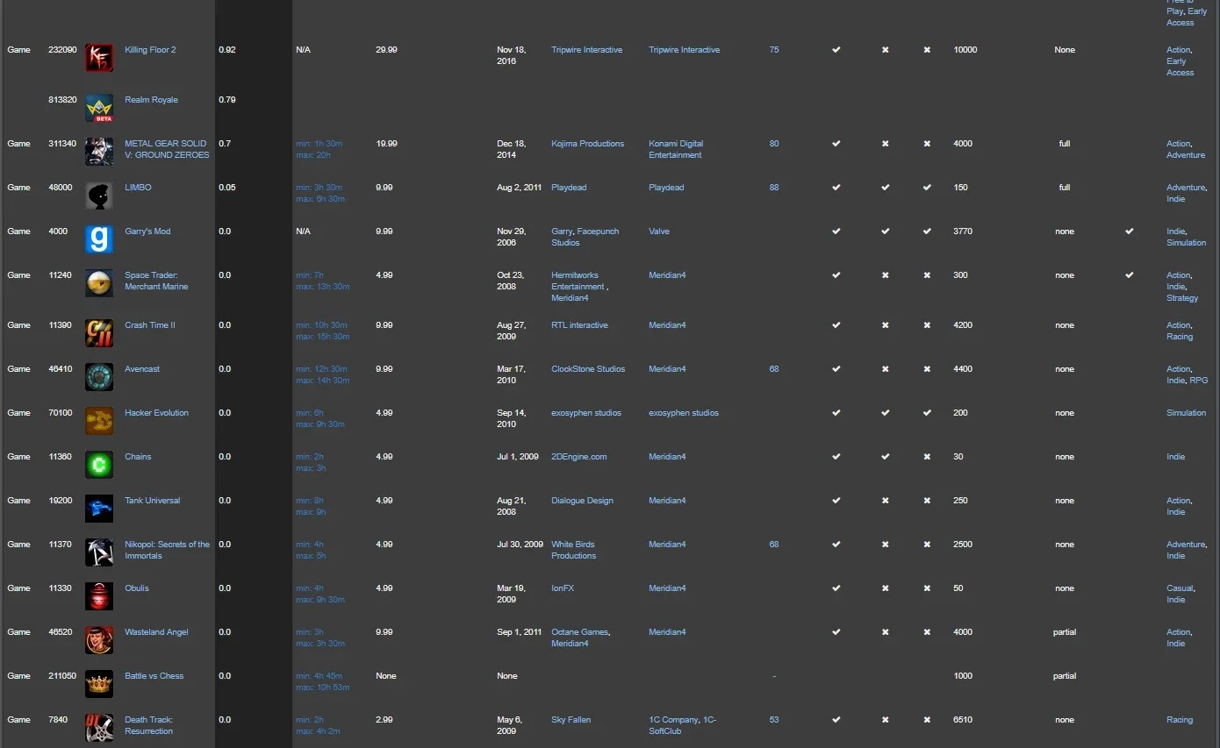This screenshot has width=1220, height=748.
Task: Click the Killing Floor 2 game icon
Action: coord(99,58)
